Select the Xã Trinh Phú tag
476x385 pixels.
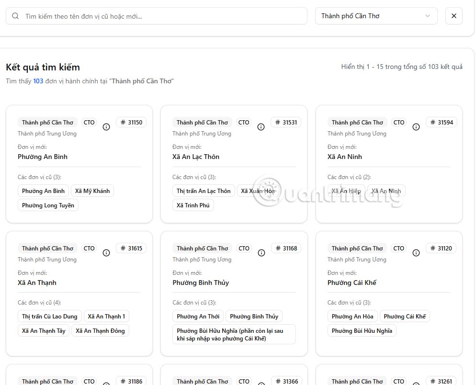coord(193,205)
